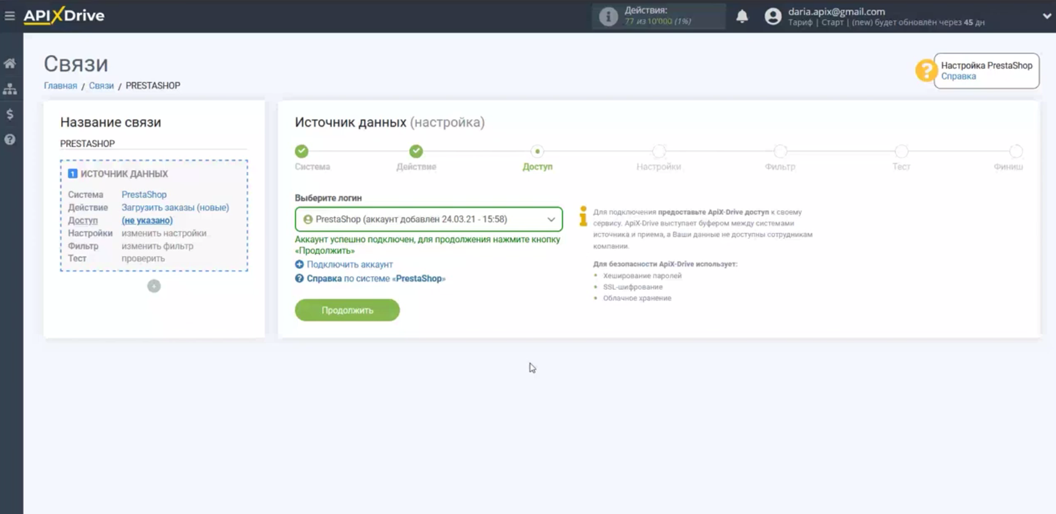Select the Финиш step
This screenshot has width=1056, height=514.
coord(1016,151)
